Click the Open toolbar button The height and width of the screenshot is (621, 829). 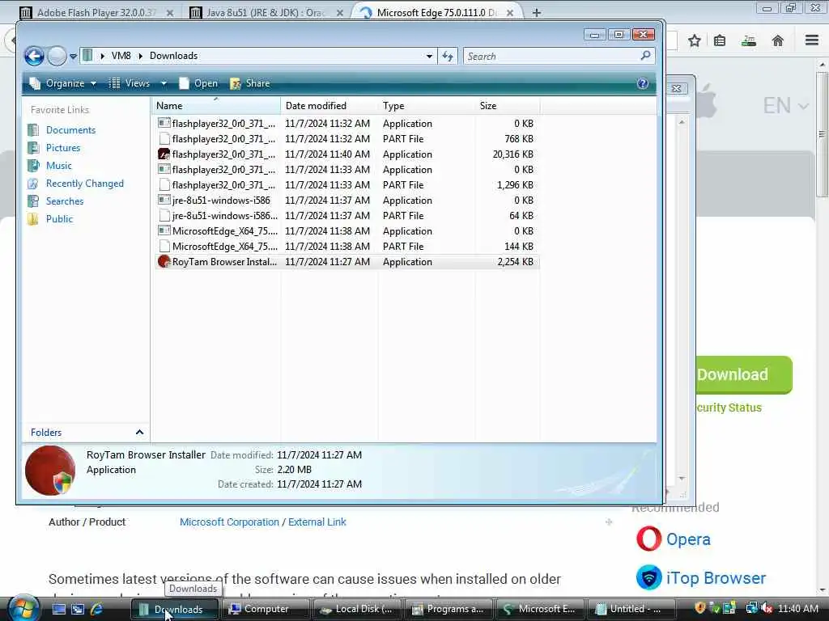point(198,83)
